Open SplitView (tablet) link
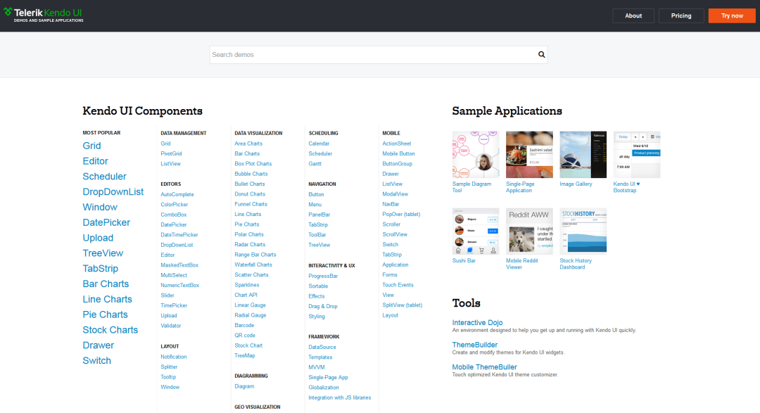 tap(402, 305)
